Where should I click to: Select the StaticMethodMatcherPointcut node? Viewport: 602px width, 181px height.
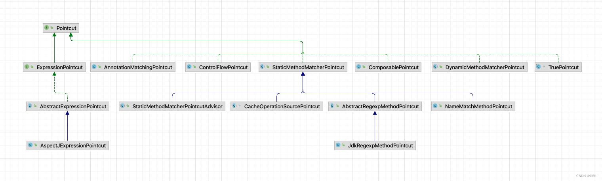pyautogui.click(x=303, y=67)
